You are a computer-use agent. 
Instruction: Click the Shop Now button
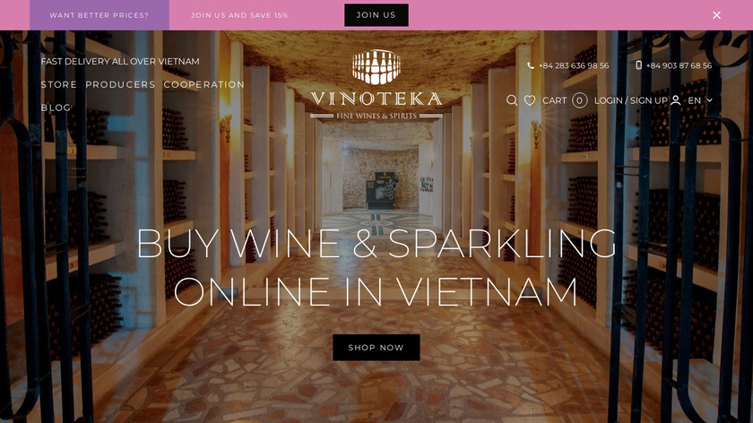(376, 348)
